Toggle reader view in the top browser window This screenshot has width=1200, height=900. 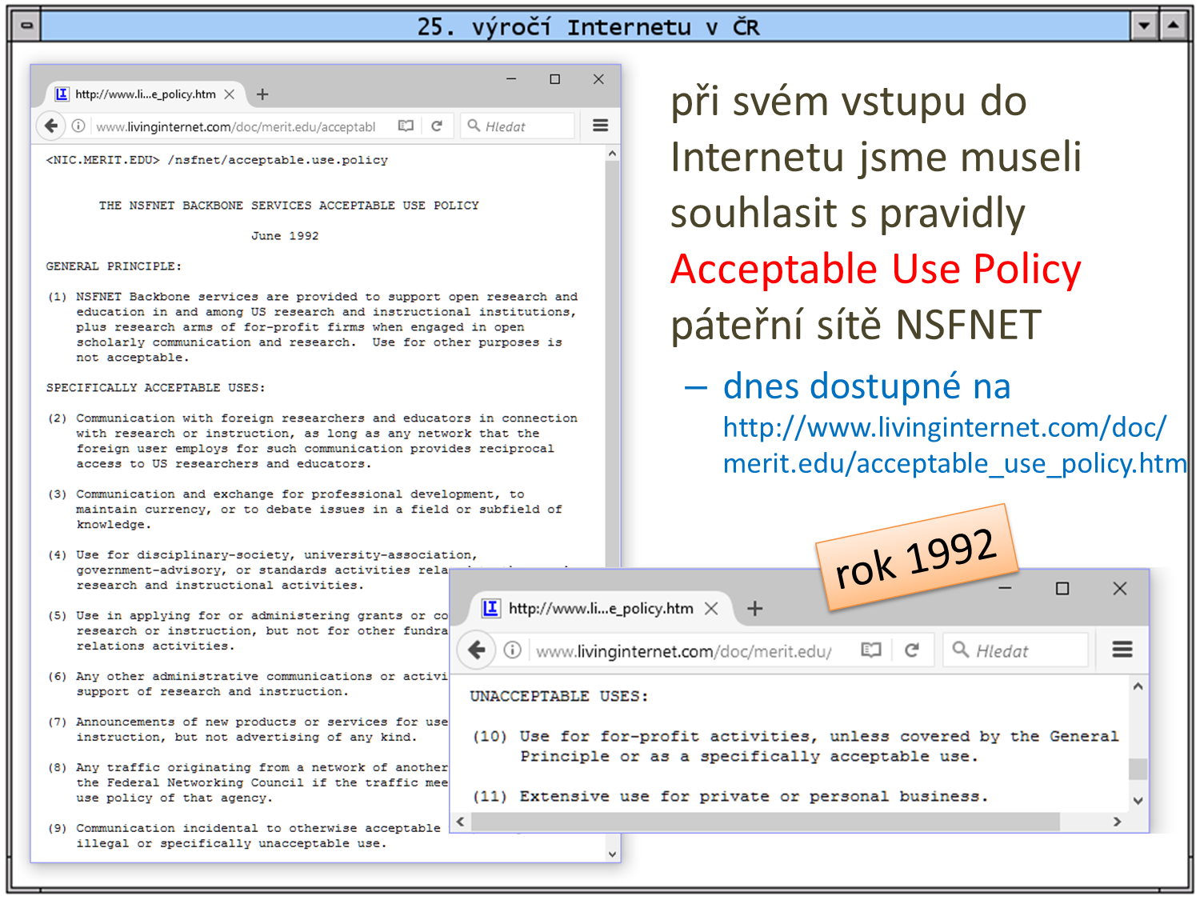pos(405,126)
